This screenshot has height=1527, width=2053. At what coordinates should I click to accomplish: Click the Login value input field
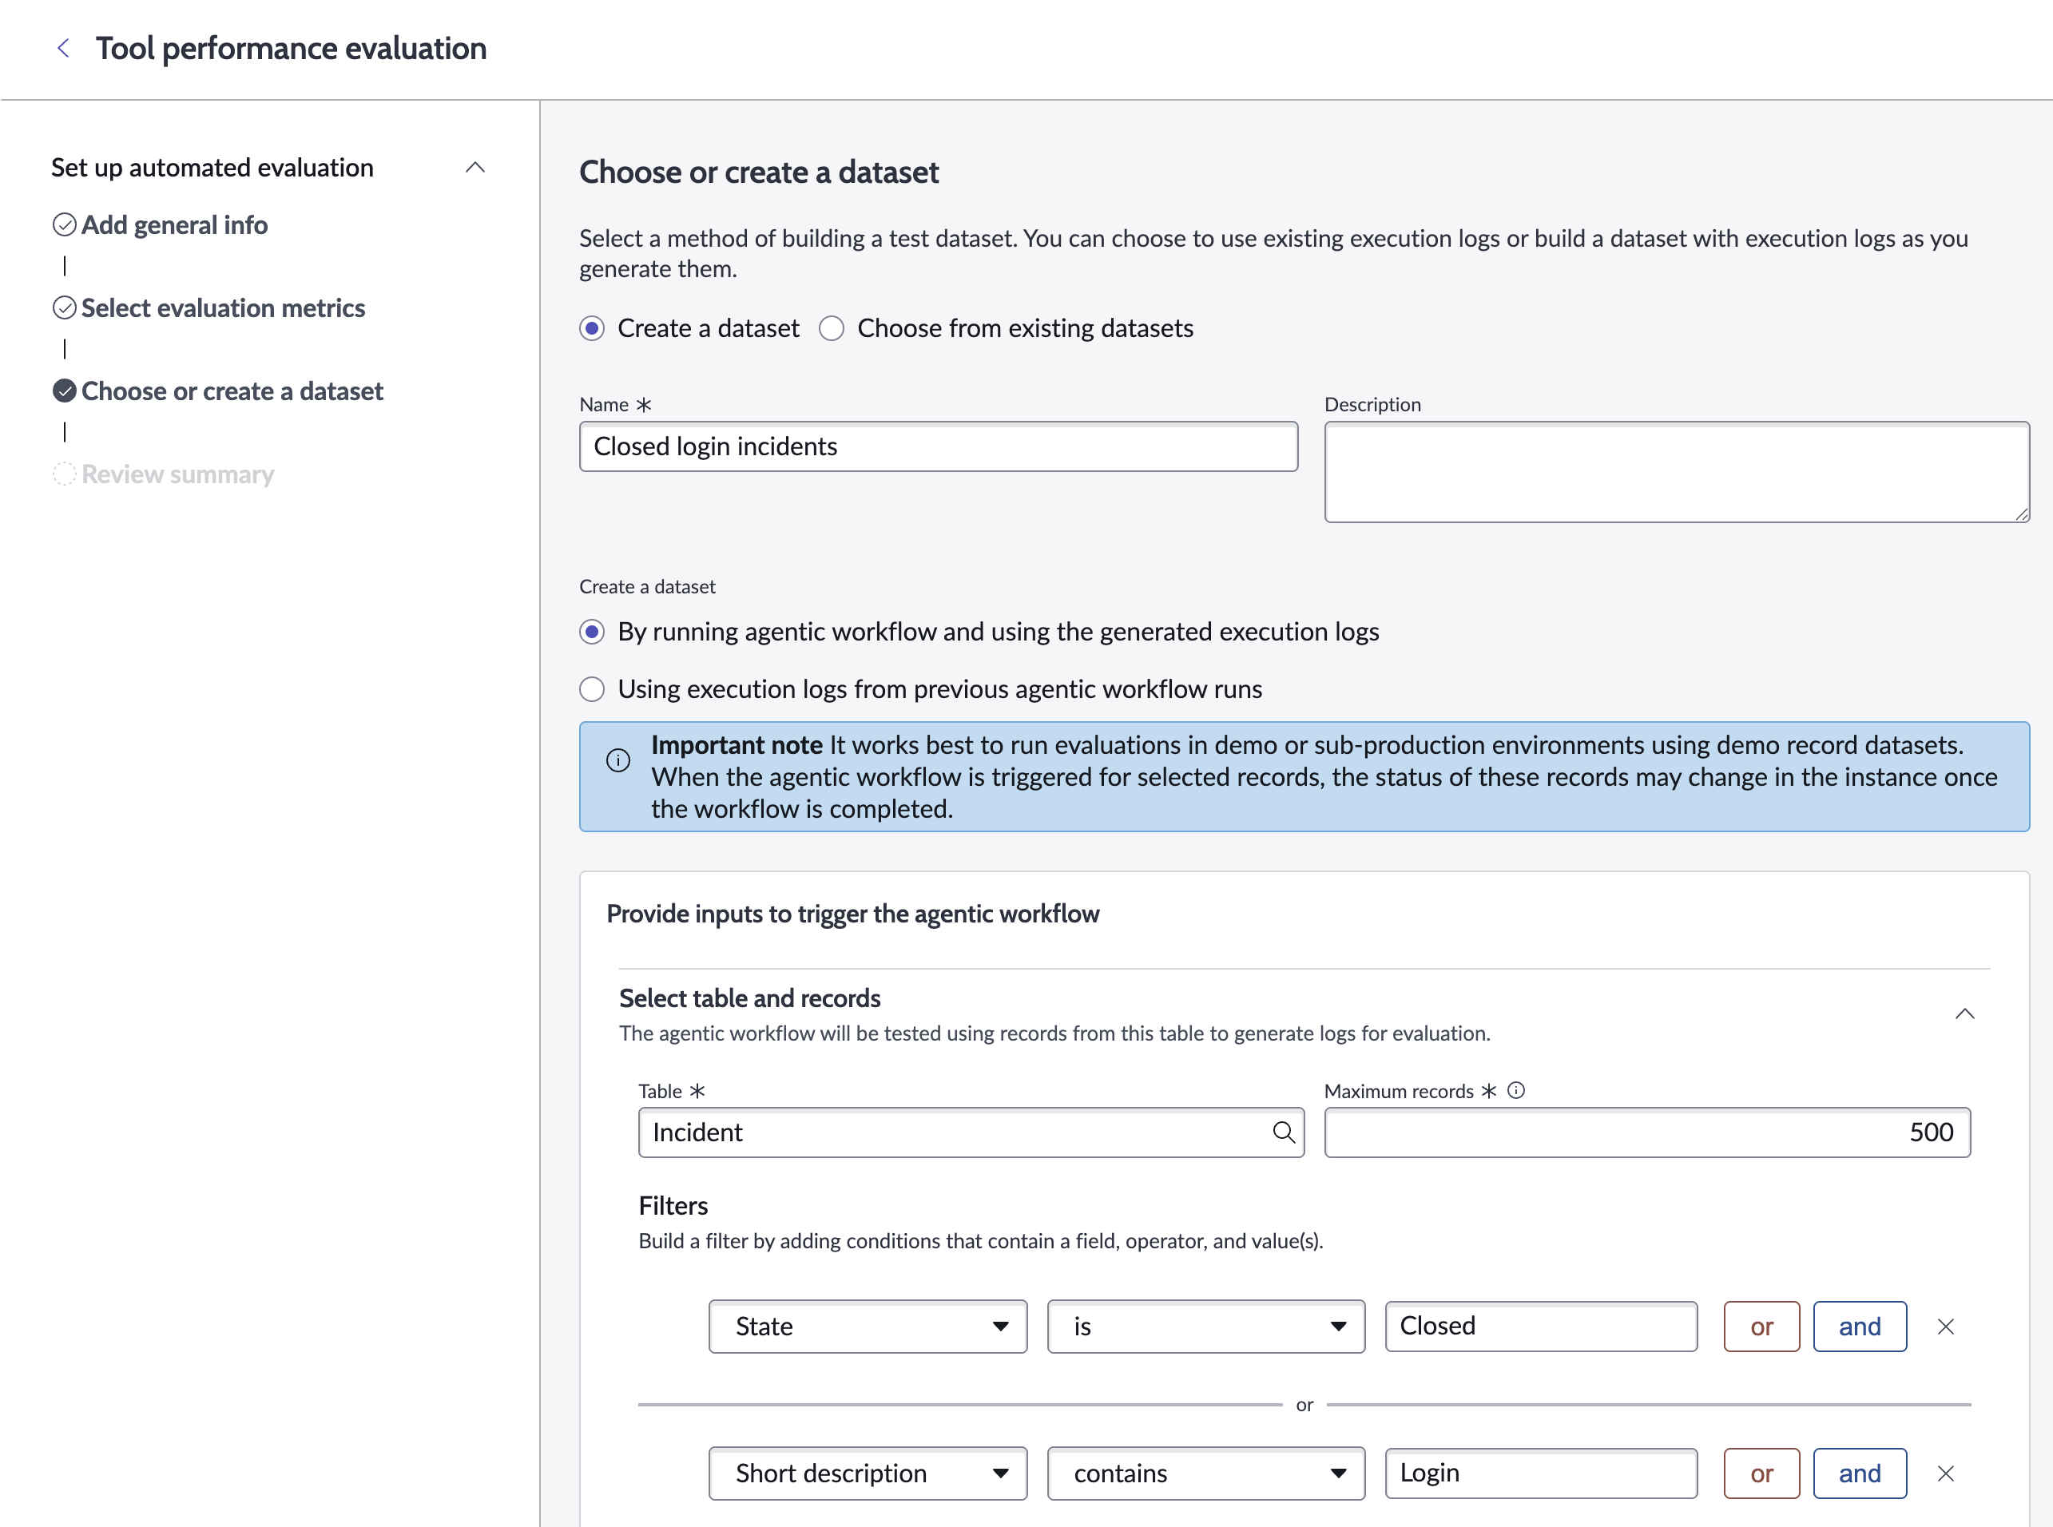pyautogui.click(x=1541, y=1473)
